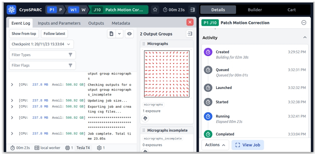The height and width of the screenshot is (154, 315).
Task: Click the exit arrow icon in the top header
Action: tap(192, 10)
